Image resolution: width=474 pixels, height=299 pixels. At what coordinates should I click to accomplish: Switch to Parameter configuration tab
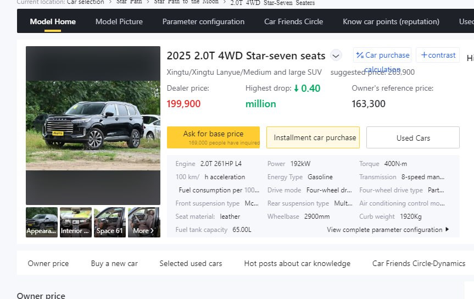pos(203,22)
